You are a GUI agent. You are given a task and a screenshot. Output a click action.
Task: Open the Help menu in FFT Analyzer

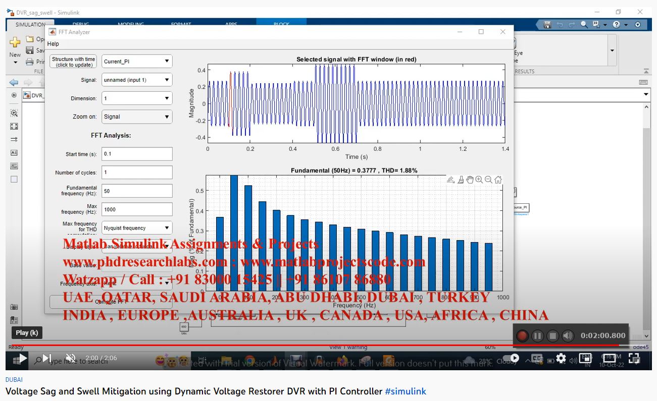point(53,44)
